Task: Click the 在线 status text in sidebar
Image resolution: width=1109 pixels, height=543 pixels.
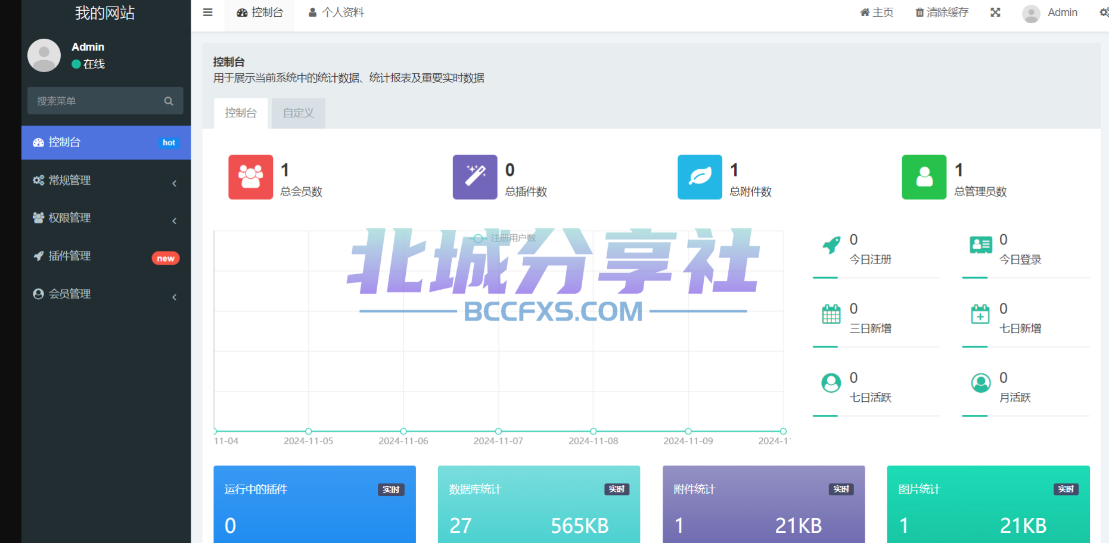Action: pos(94,64)
